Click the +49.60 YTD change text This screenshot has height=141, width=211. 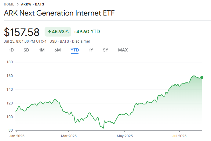coord(87,32)
